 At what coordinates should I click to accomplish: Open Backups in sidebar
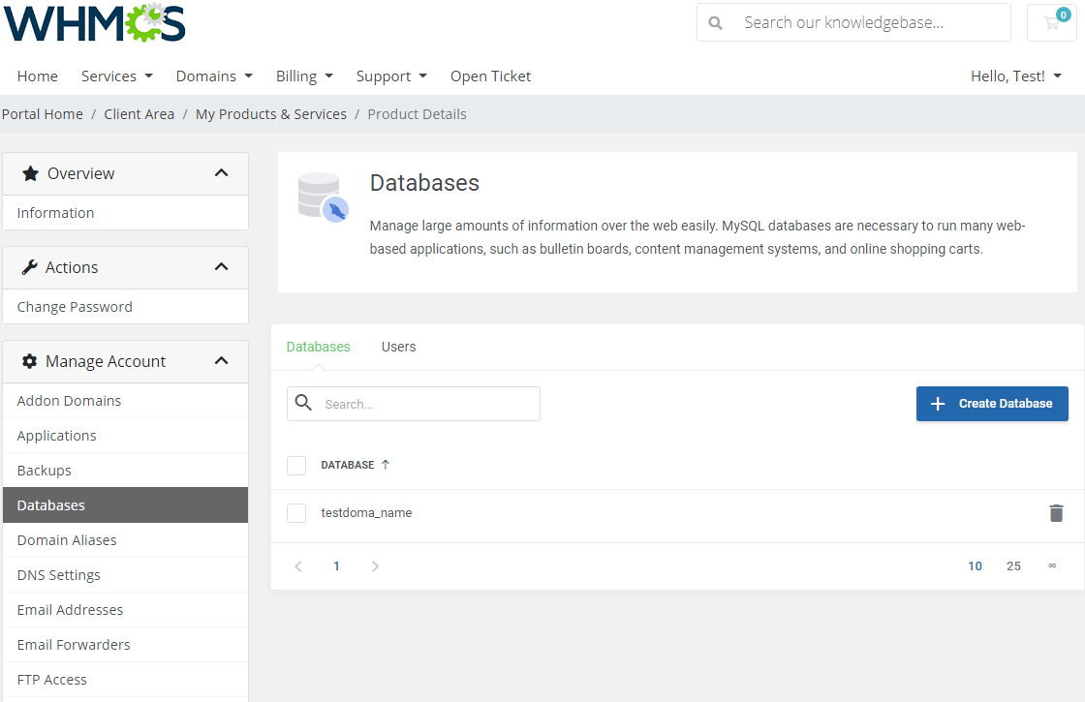[125, 471]
